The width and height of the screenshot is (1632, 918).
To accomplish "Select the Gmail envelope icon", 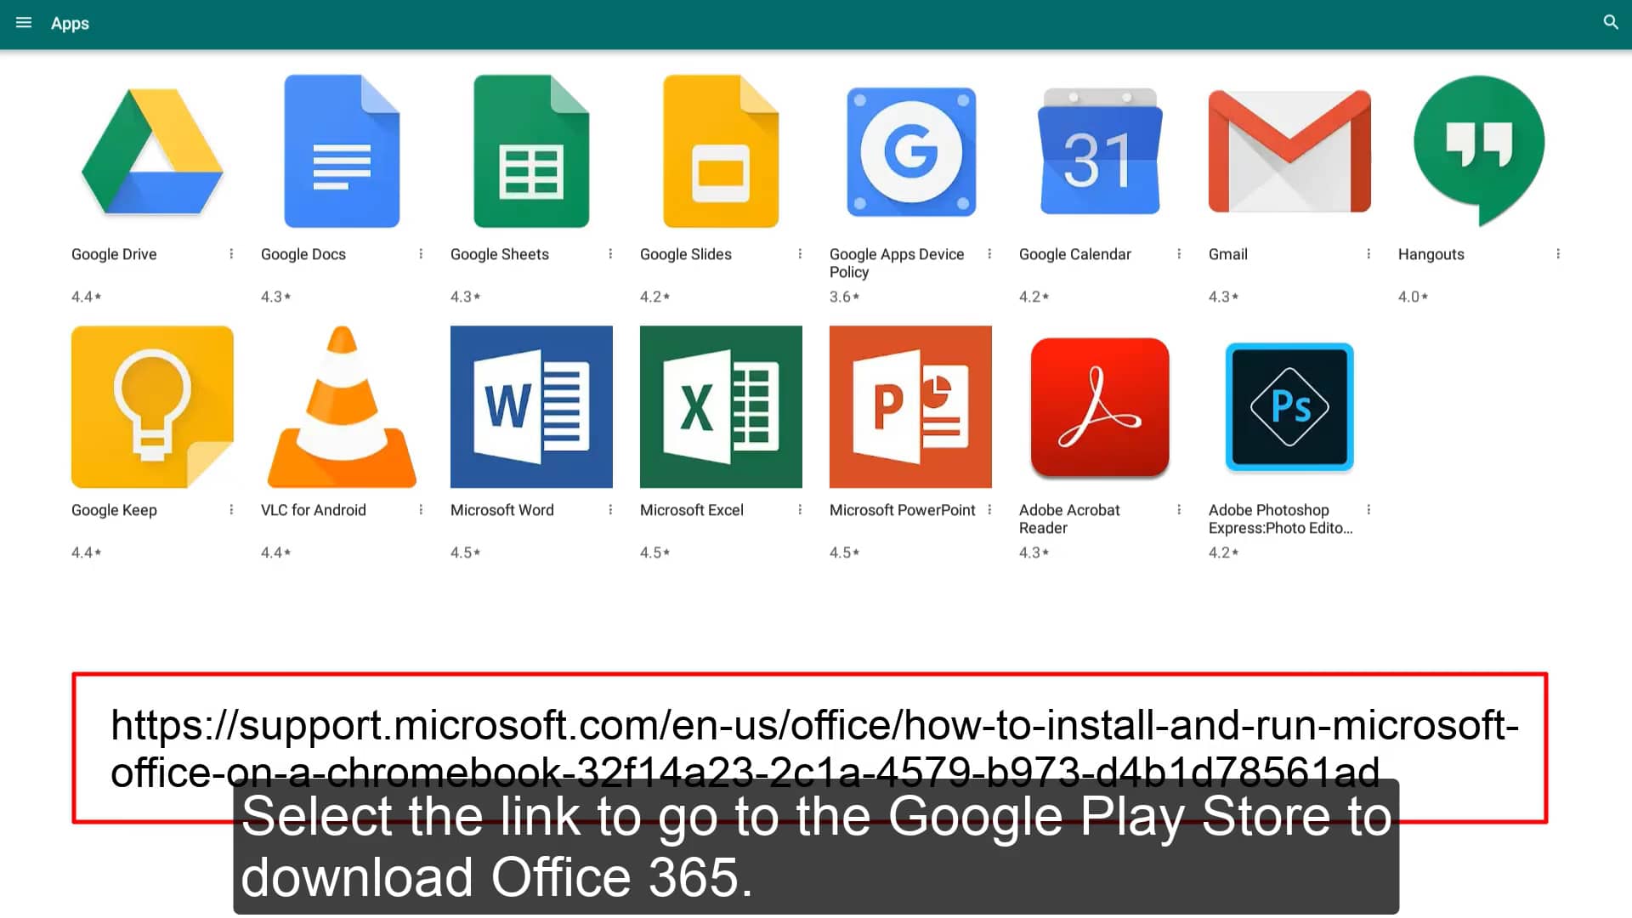I will (1289, 151).
